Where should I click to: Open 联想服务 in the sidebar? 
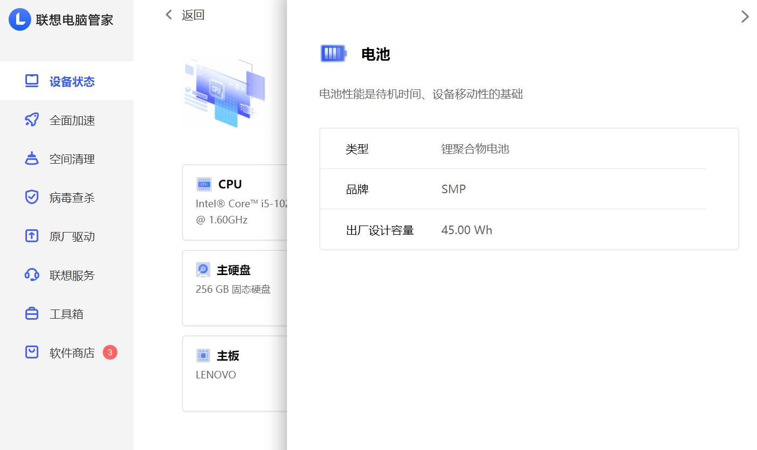click(67, 275)
